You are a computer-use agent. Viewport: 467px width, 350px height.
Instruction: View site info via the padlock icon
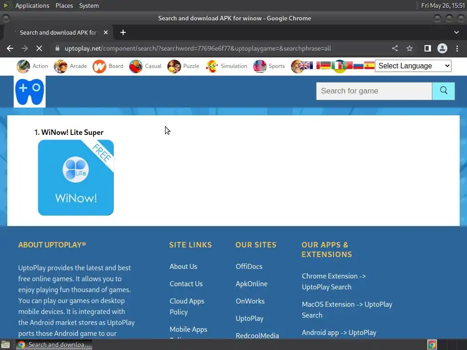tap(57, 48)
